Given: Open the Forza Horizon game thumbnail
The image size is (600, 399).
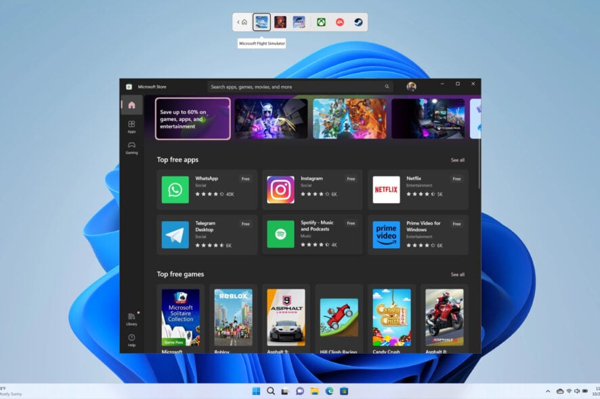Looking at the screenshot, I should 299,22.
